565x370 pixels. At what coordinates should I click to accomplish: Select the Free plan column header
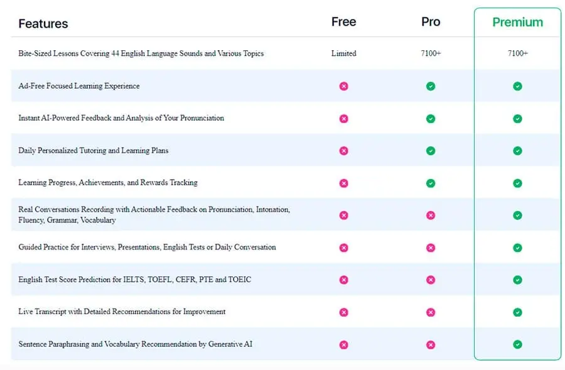(344, 21)
